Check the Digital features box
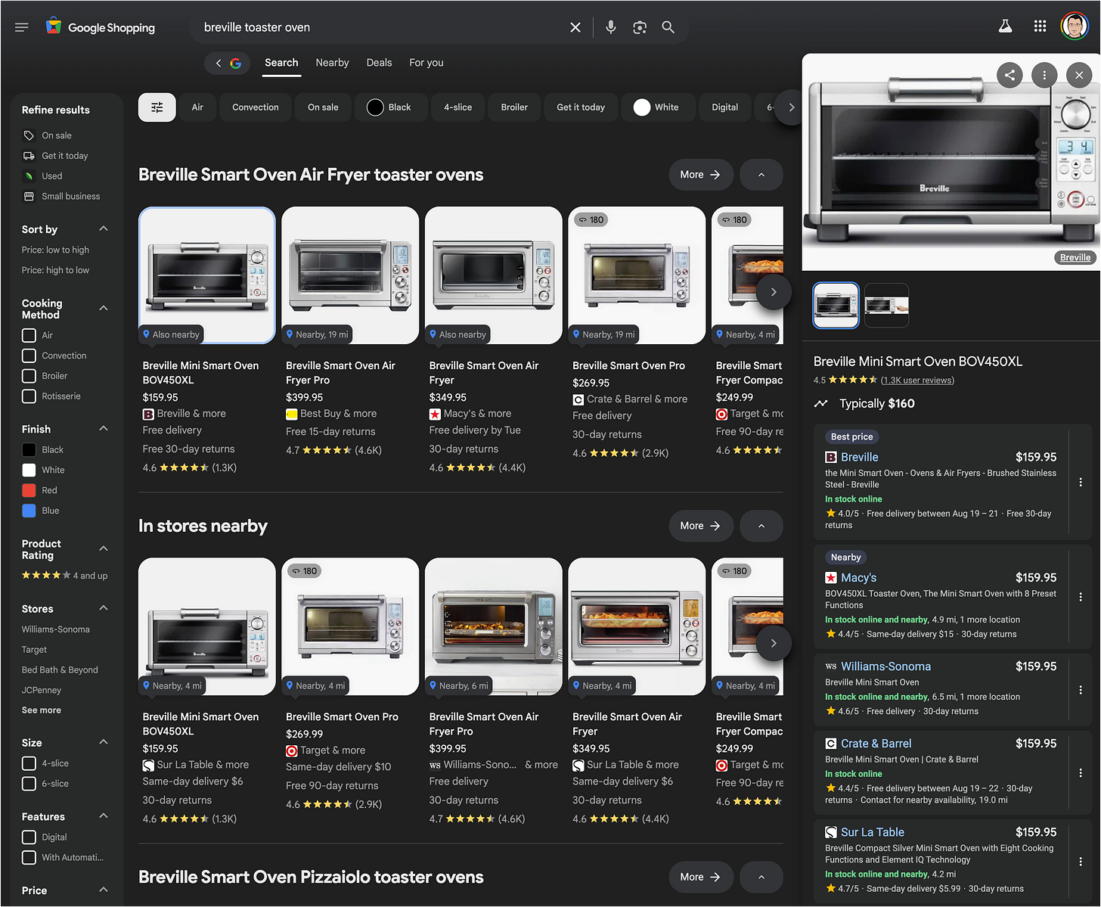 [x=29, y=837]
